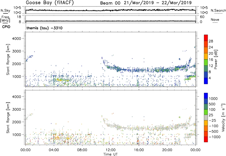Click the "08:00" time tick label
Image resolution: width=226 pixels, height=156 pixels.
coord(82,150)
